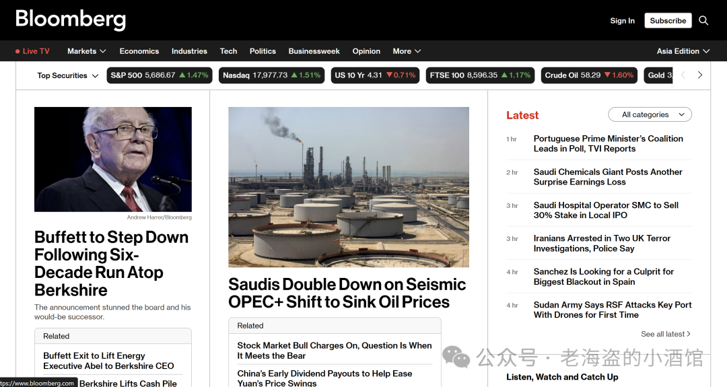This screenshot has height=387, width=727.
Task: Open the Nasdaq ticker chip
Action: 272,75
